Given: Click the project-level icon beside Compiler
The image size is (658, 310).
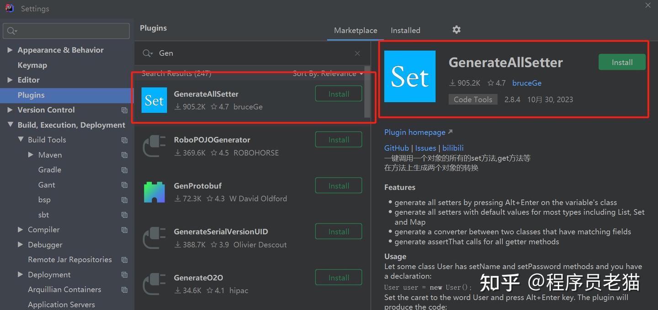Looking at the screenshot, I should [x=124, y=230].
